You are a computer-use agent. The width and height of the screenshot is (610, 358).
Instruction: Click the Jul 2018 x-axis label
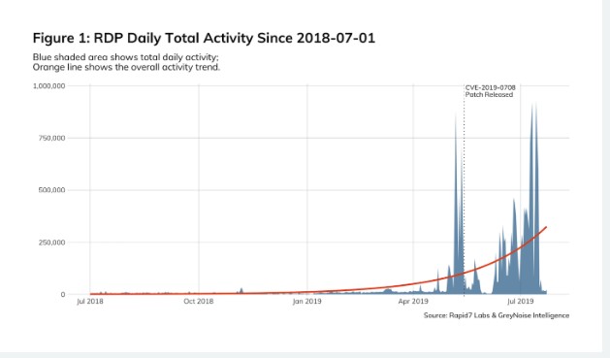coord(90,301)
